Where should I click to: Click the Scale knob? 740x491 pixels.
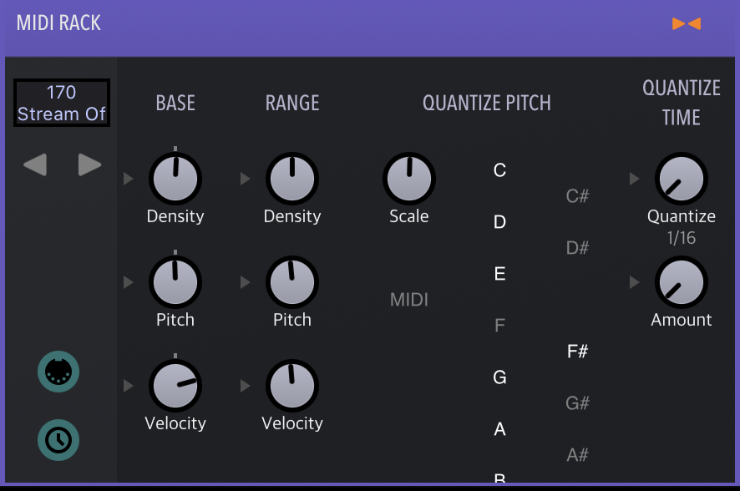coord(409,179)
